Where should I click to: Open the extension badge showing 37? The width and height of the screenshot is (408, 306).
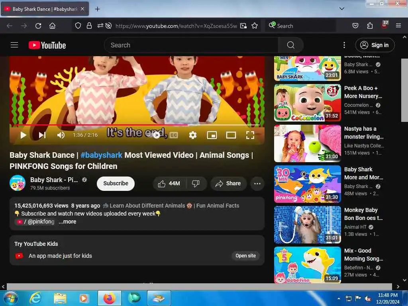(384, 25)
